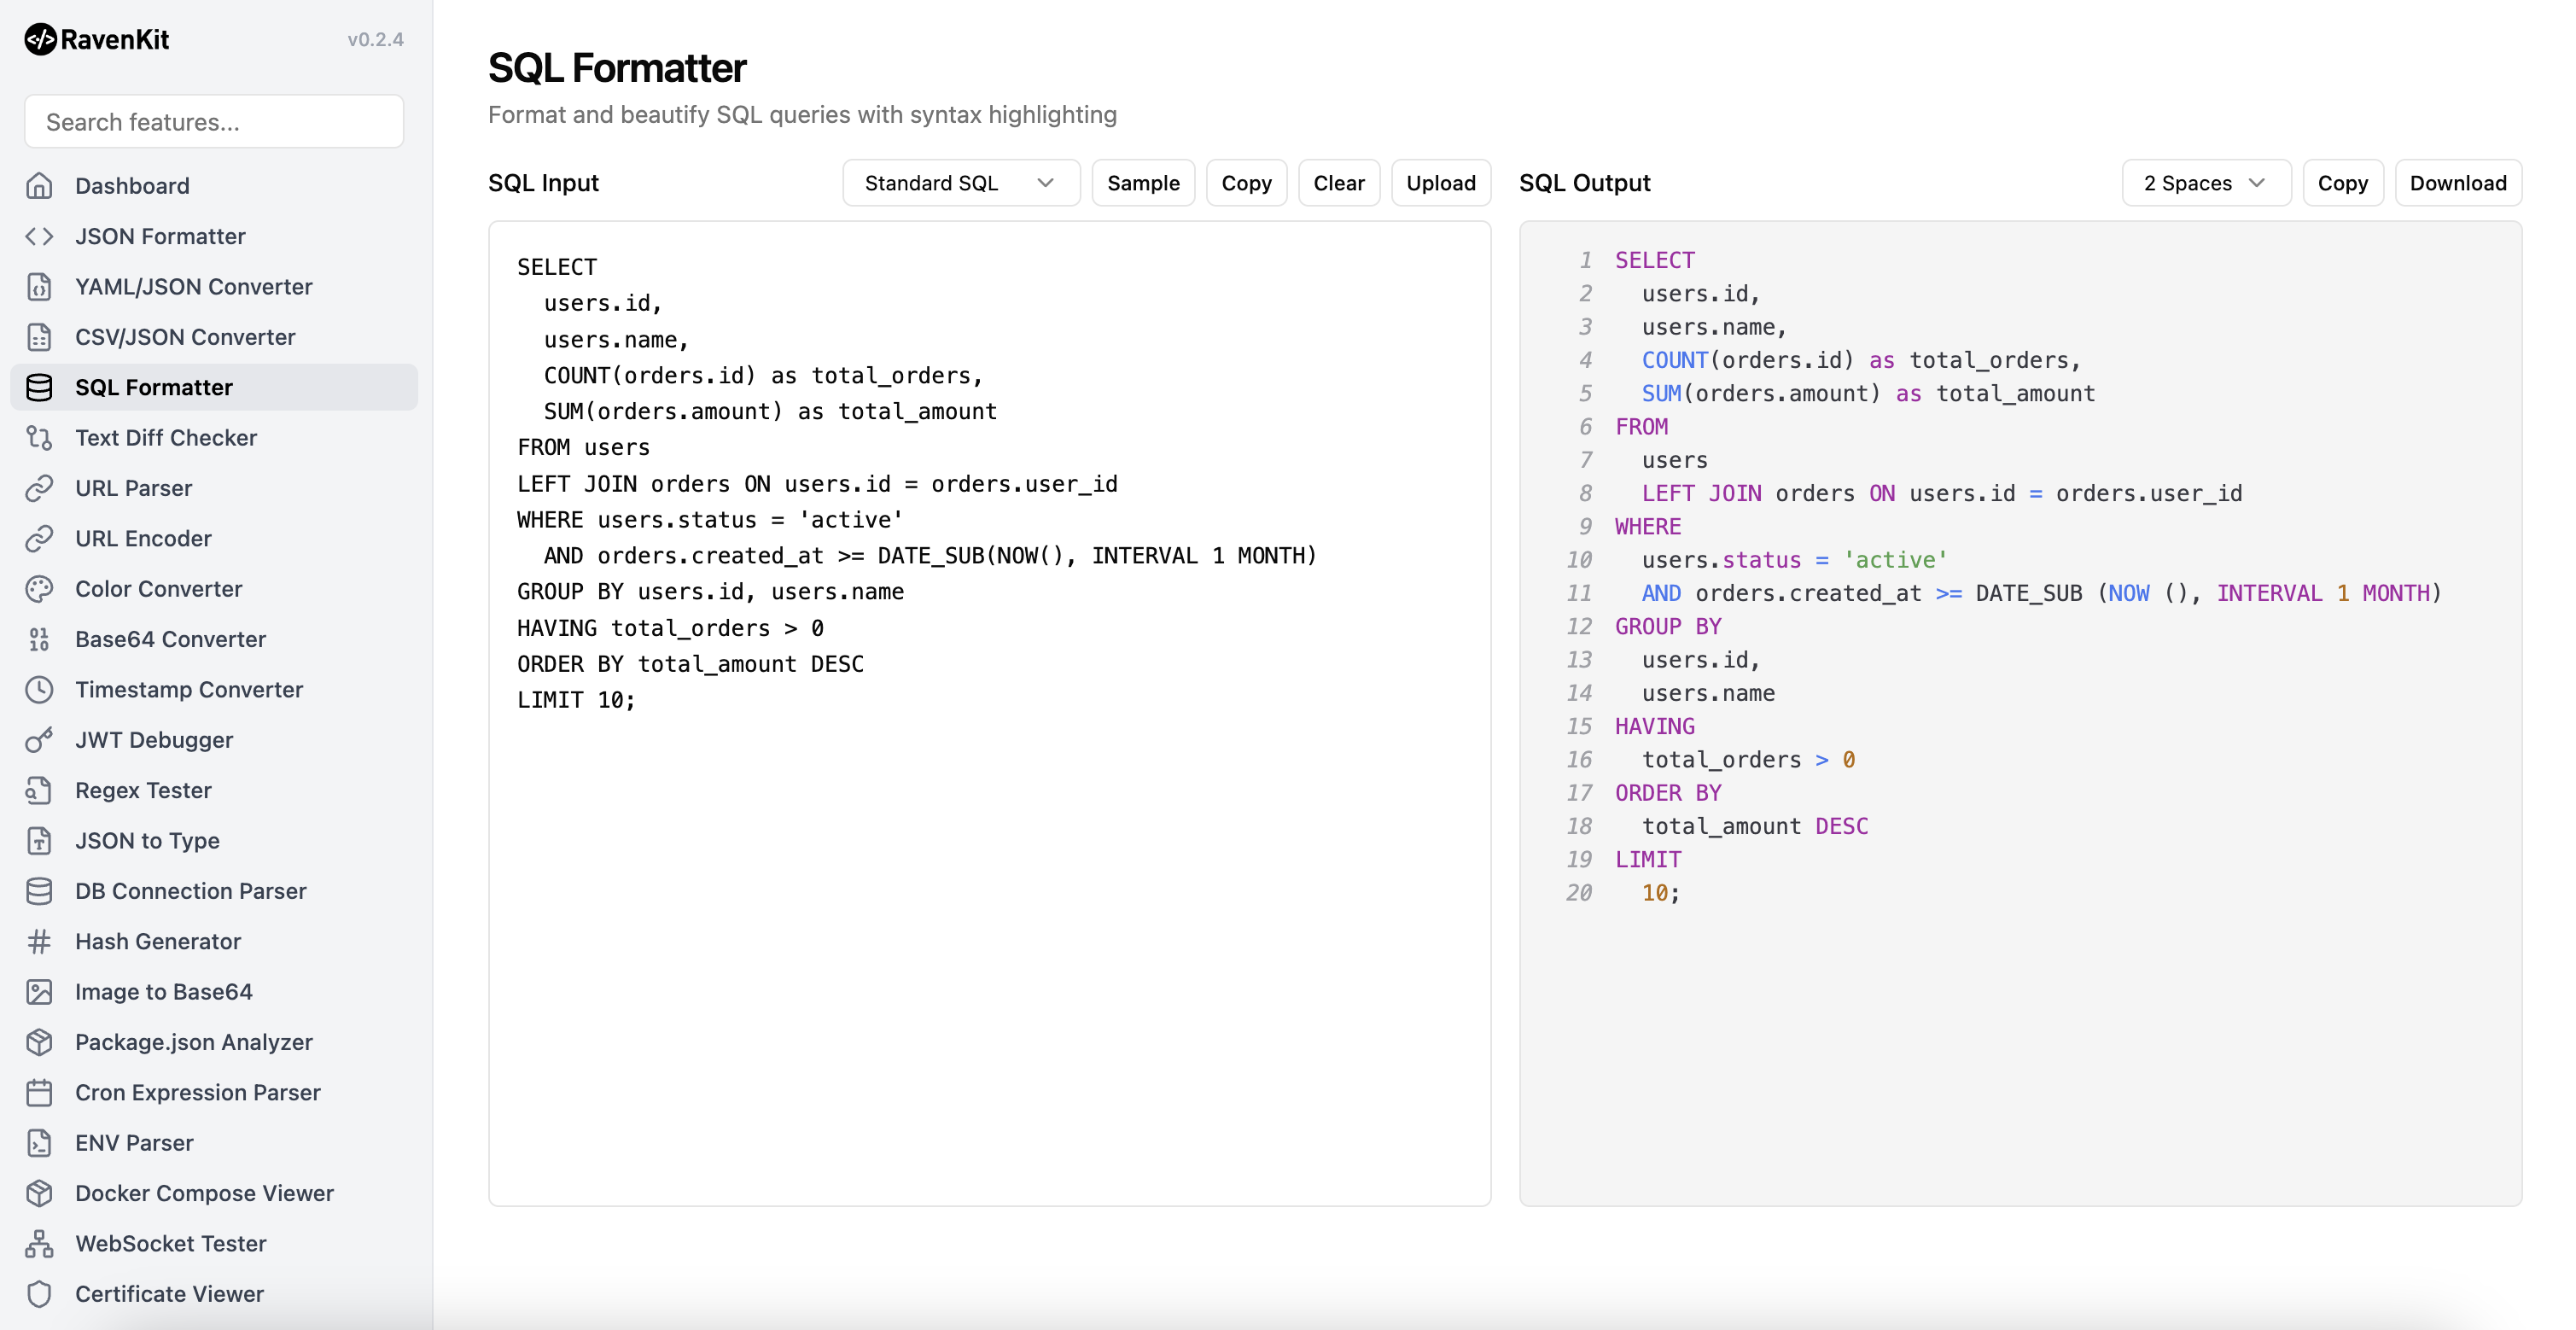Expand the 2 Spaces indentation dropdown
Viewport: 2576px width, 1330px height.
pyautogui.click(x=2205, y=183)
